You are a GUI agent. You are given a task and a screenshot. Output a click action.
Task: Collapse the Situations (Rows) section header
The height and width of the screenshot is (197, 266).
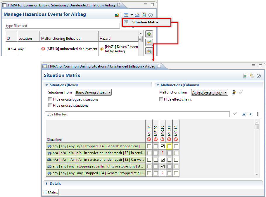click(x=63, y=85)
